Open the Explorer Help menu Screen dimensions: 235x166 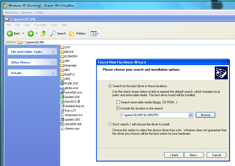click(64, 25)
